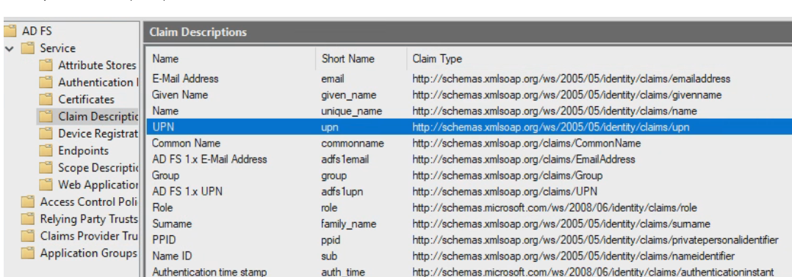Screen dimensions: 792x277
Task: Click the Attribute Stores folder icon
Action: [46, 65]
